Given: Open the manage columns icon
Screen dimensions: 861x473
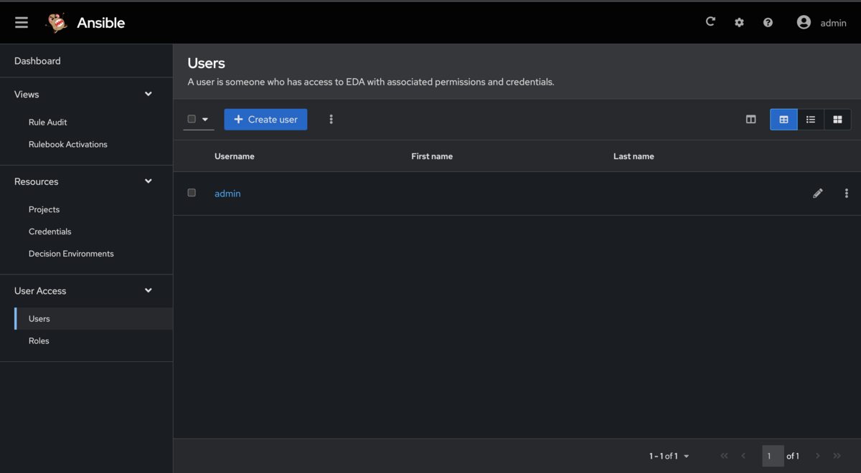Looking at the screenshot, I should point(751,119).
